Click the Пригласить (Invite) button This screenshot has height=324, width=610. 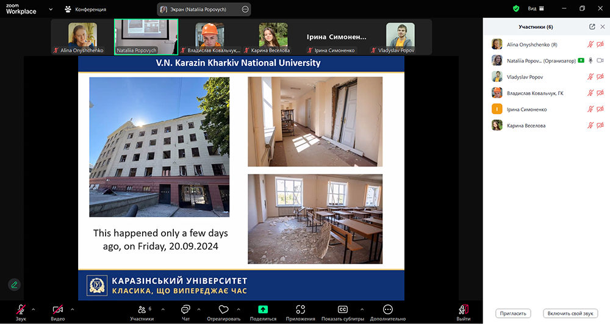tap(513, 313)
